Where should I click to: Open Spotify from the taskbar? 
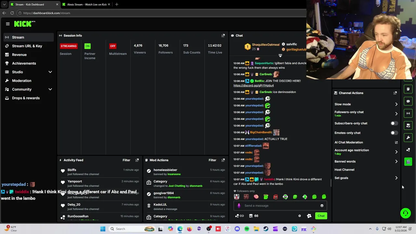coord(247,229)
